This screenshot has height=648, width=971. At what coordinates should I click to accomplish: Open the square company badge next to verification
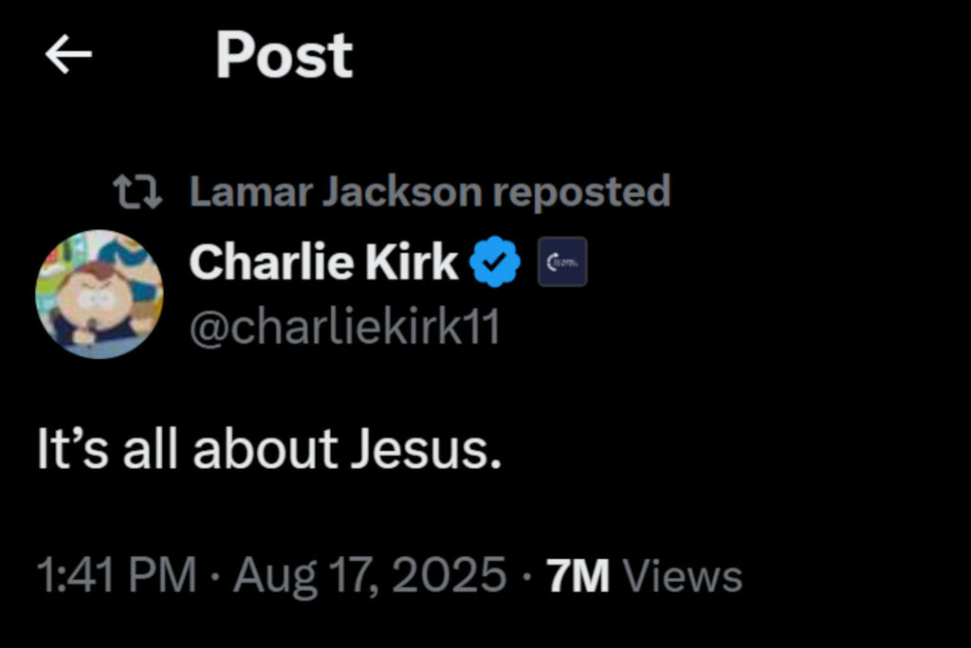coord(563,262)
